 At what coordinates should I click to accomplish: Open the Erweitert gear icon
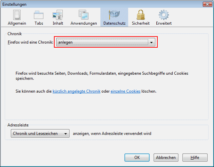[164, 15]
